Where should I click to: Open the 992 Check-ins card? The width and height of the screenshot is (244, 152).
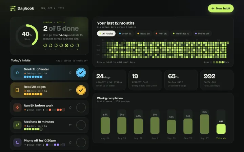(x=217, y=80)
